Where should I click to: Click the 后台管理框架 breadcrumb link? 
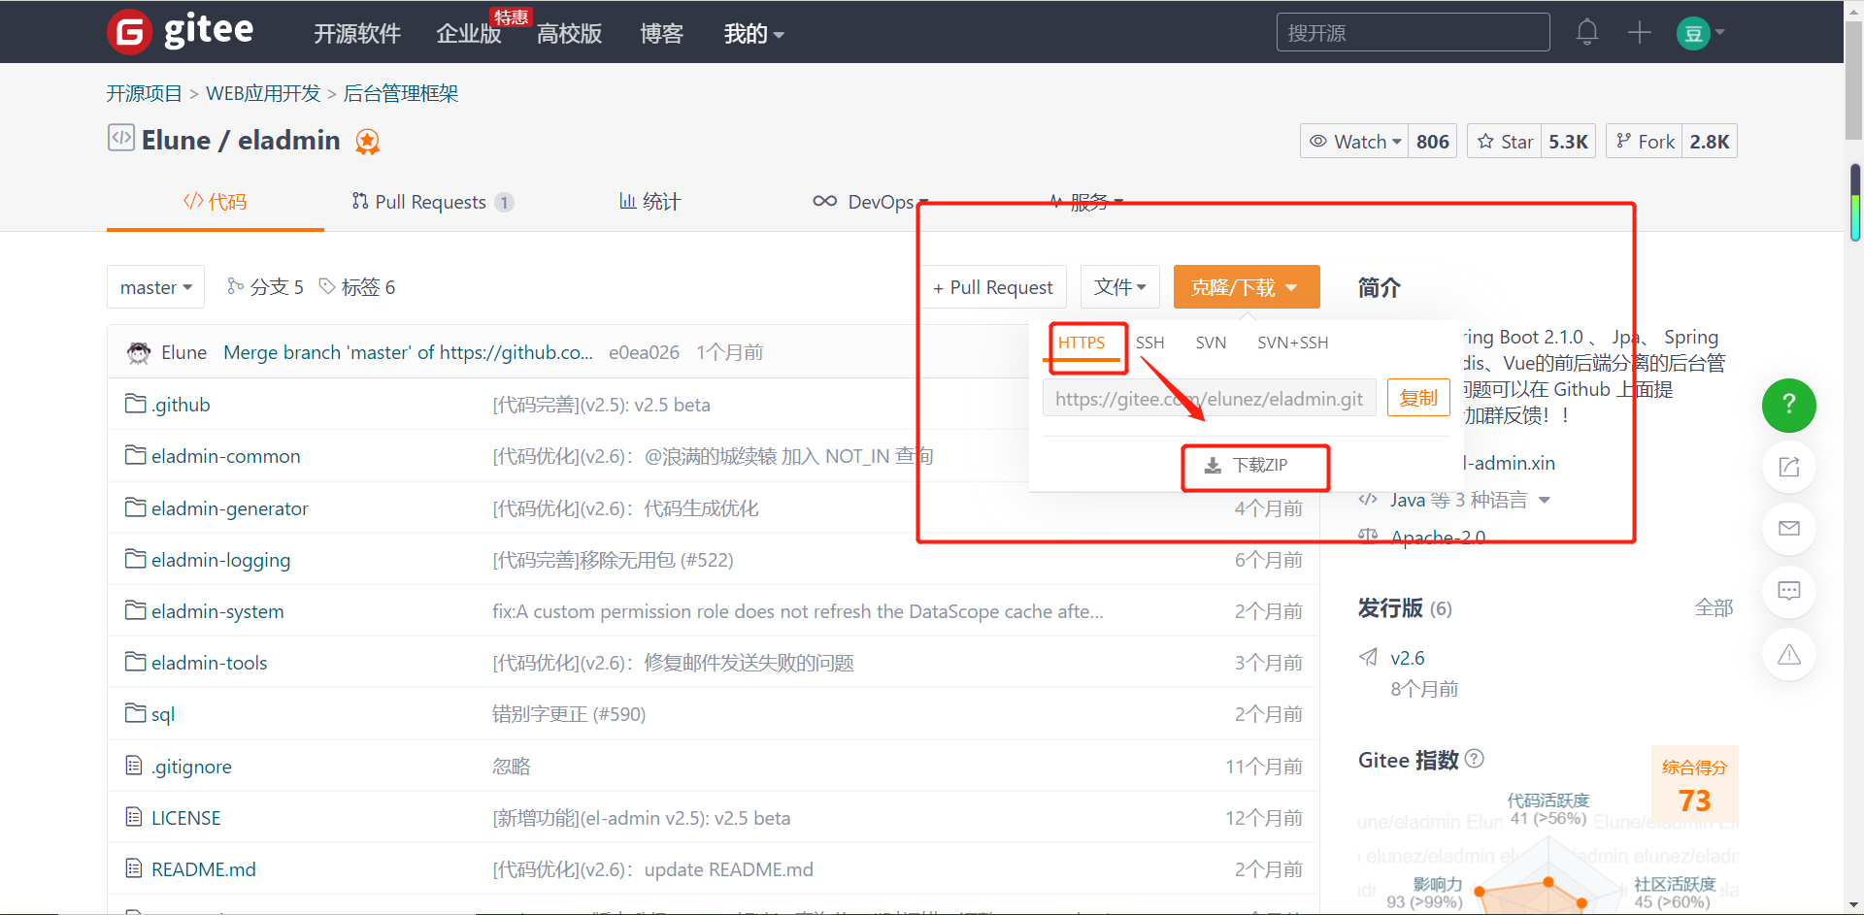[401, 93]
